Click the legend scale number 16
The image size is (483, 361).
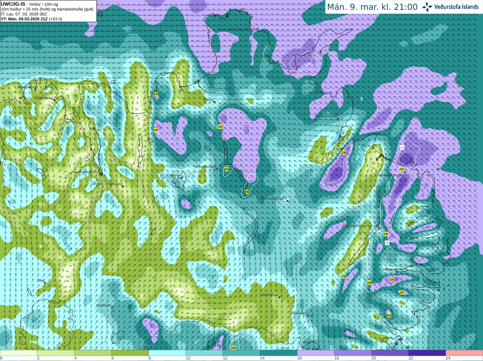tap(300, 358)
